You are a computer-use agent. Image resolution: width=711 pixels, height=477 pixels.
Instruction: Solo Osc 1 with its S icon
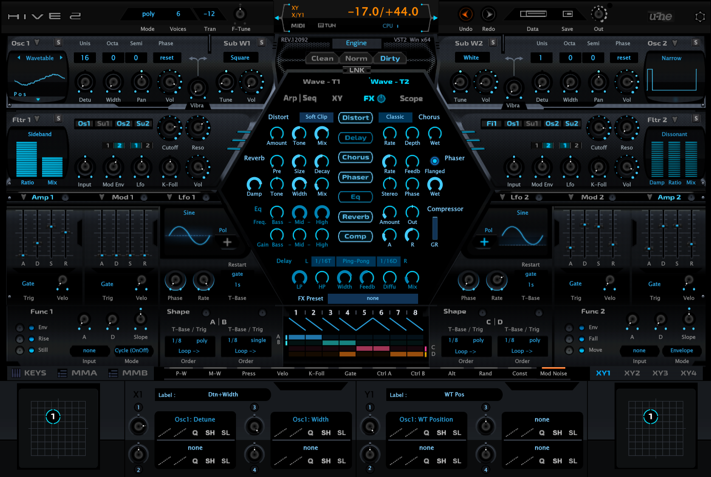[58, 43]
